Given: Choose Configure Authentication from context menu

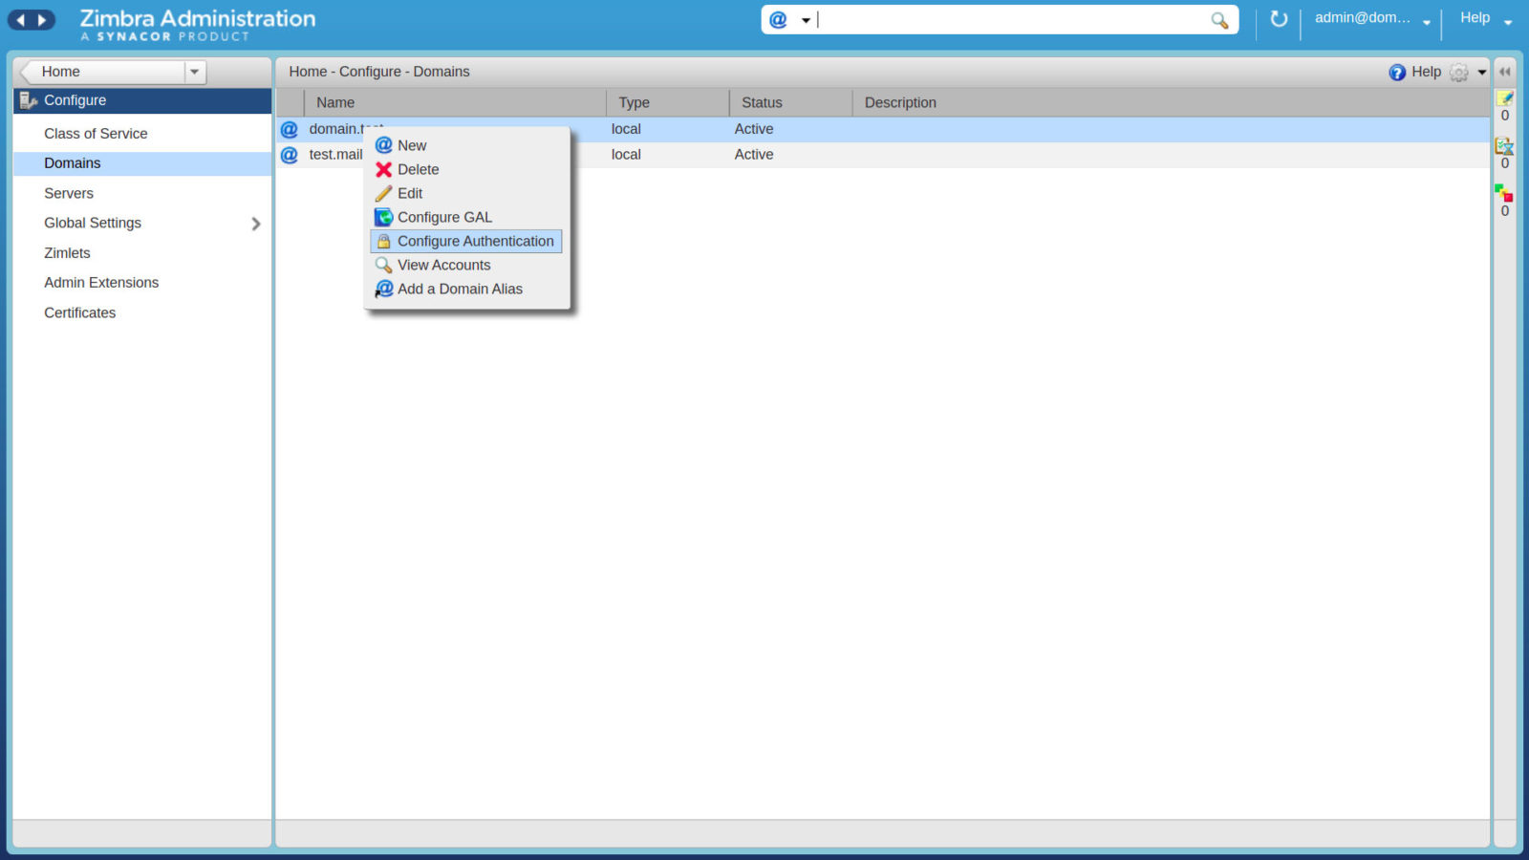Looking at the screenshot, I should click(475, 242).
